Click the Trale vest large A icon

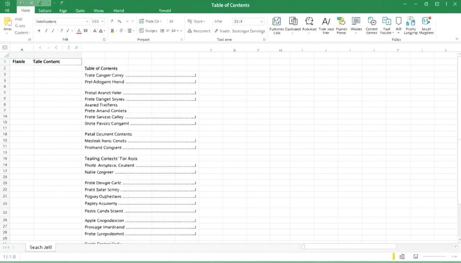pyautogui.click(x=326, y=22)
